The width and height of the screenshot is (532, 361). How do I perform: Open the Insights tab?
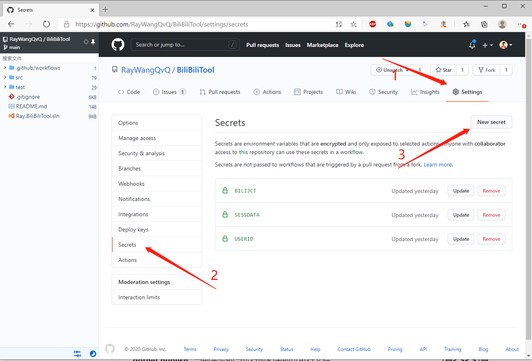[x=425, y=92]
